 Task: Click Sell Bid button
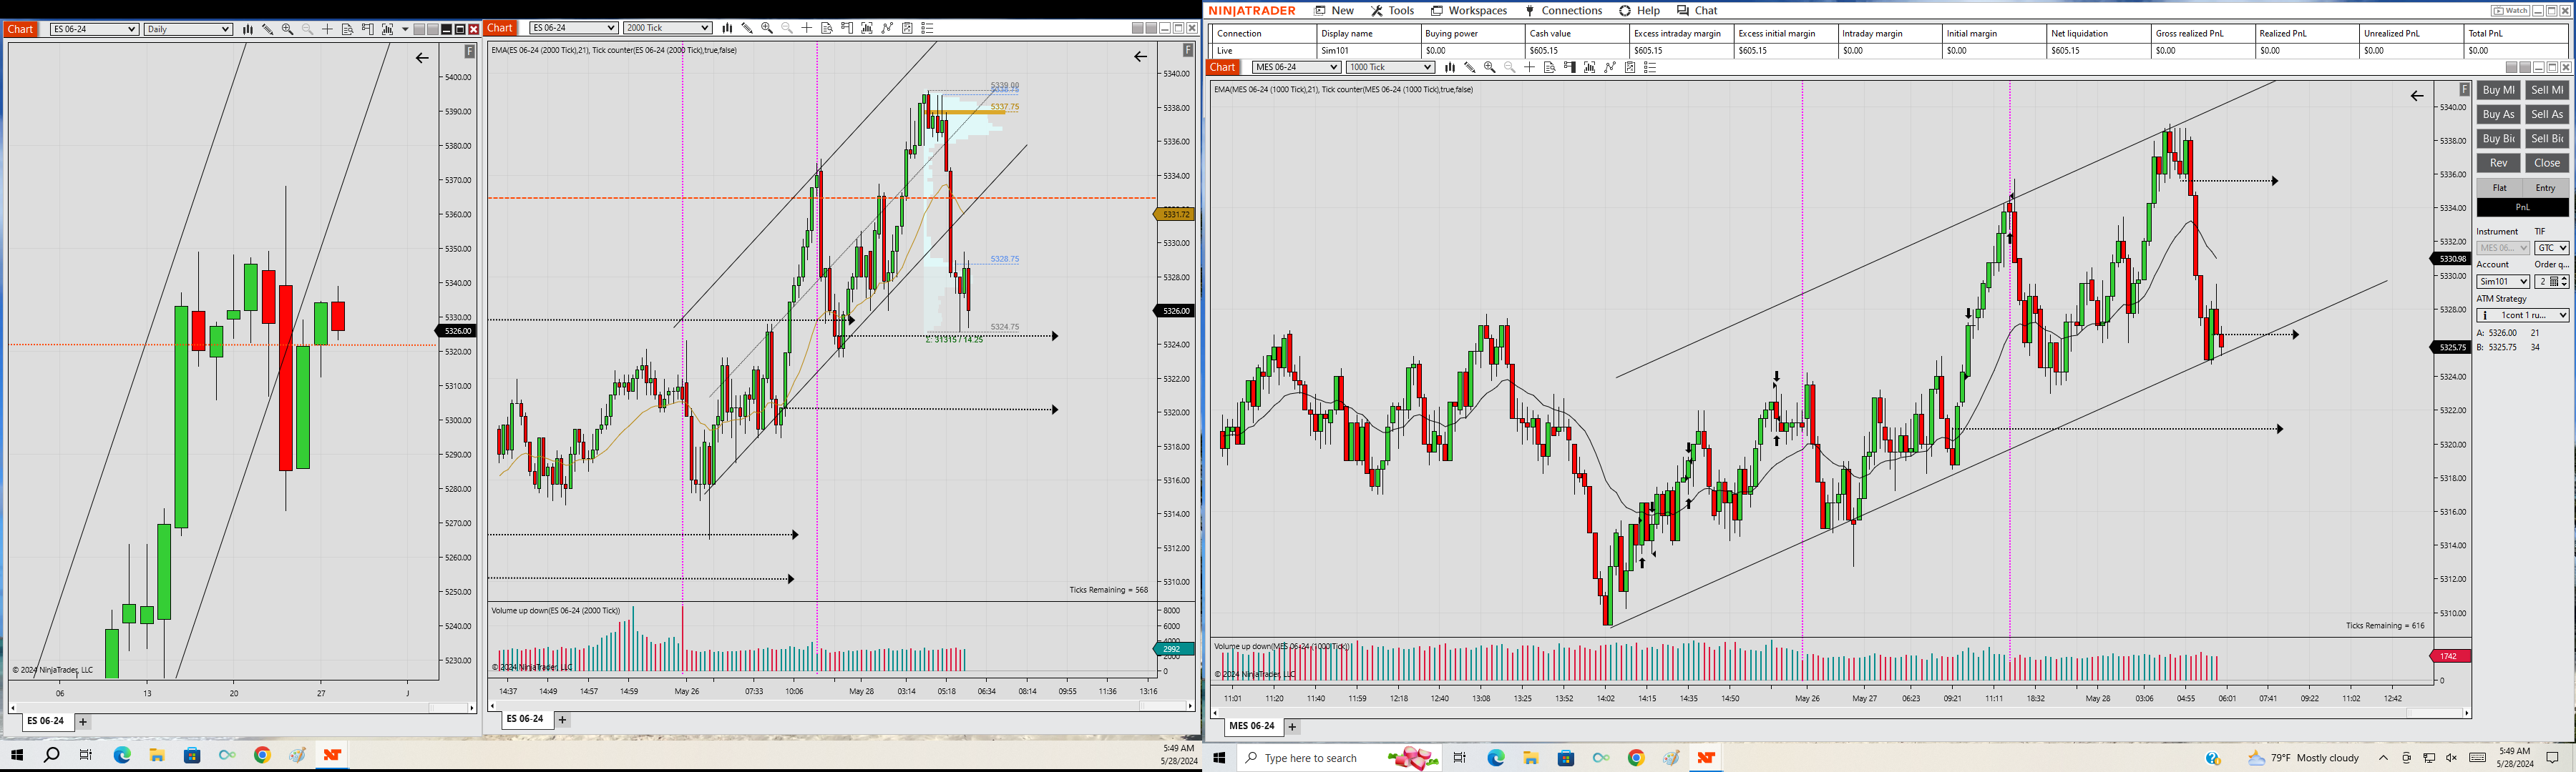click(2547, 139)
